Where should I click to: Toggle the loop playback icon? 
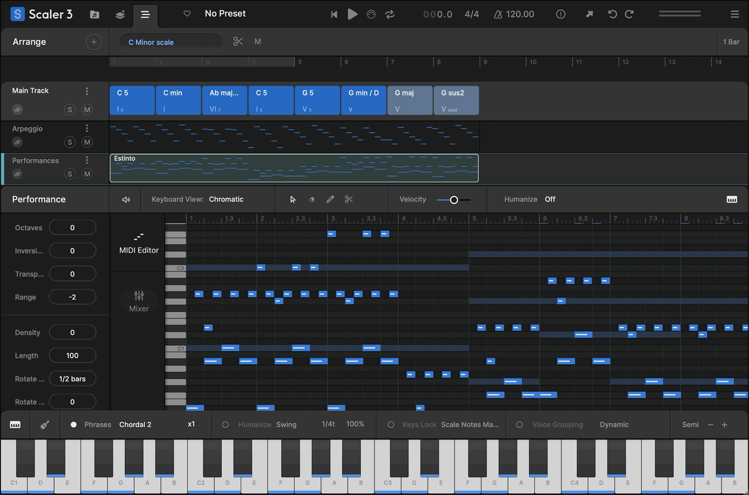pos(390,14)
